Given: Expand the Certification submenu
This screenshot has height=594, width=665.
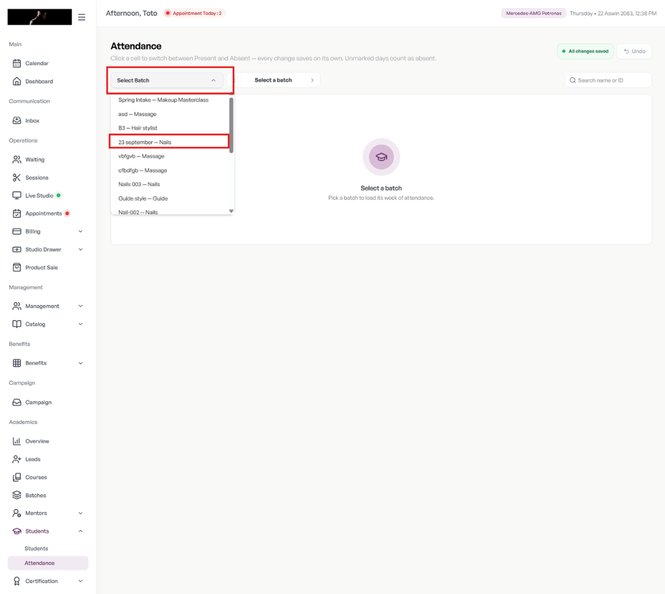Looking at the screenshot, I should coord(81,581).
